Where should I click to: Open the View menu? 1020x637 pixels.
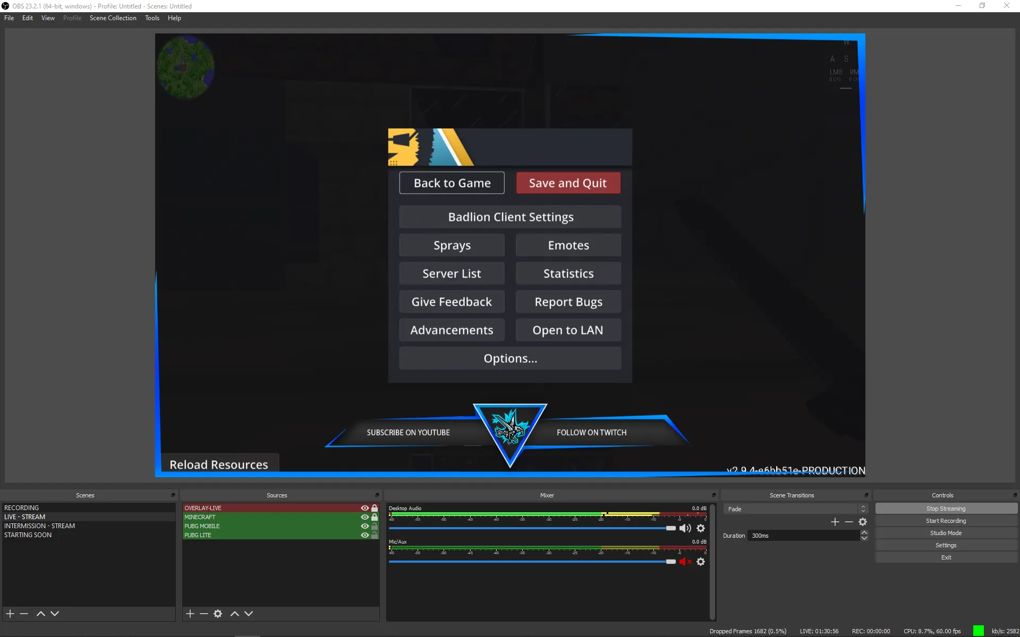(x=48, y=18)
